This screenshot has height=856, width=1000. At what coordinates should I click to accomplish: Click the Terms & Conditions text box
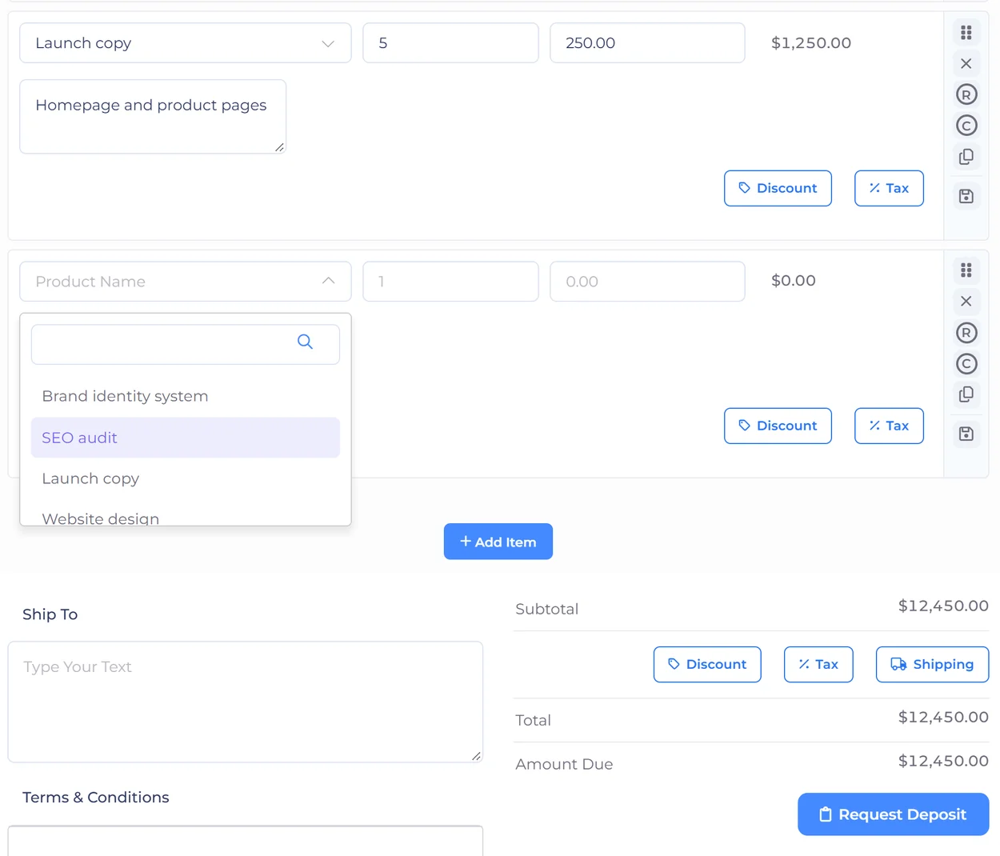click(246, 841)
